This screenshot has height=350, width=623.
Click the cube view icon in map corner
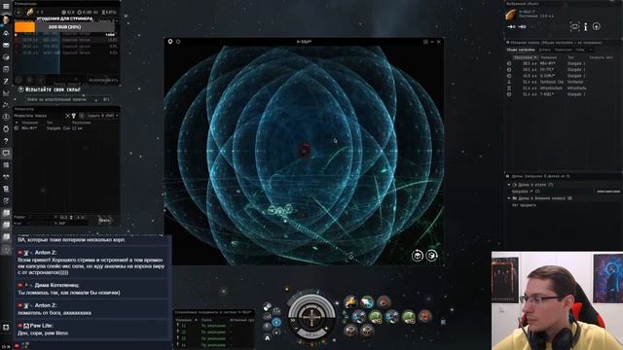point(431,256)
